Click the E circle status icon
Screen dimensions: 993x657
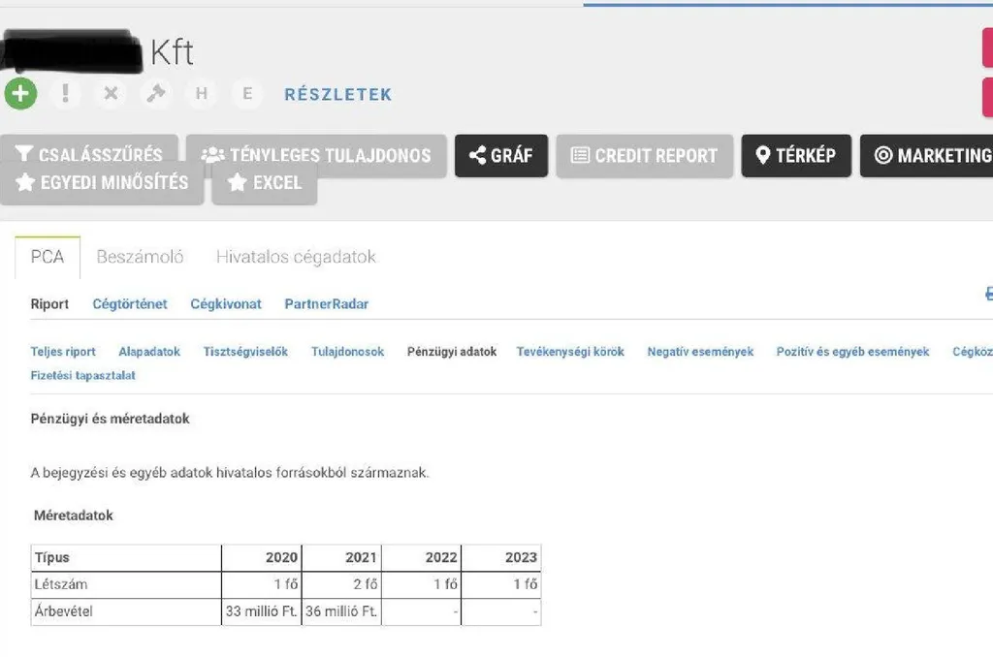pos(247,94)
